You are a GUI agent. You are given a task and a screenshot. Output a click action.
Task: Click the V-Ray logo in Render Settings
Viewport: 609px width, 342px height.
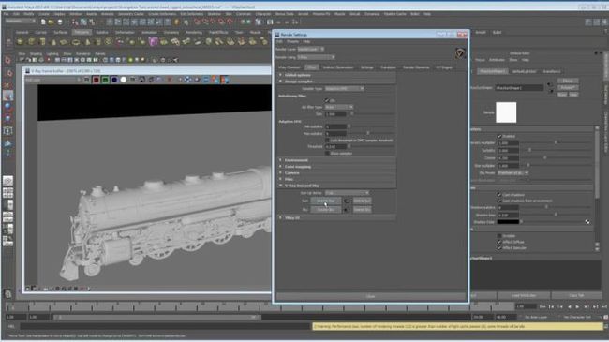460,53
